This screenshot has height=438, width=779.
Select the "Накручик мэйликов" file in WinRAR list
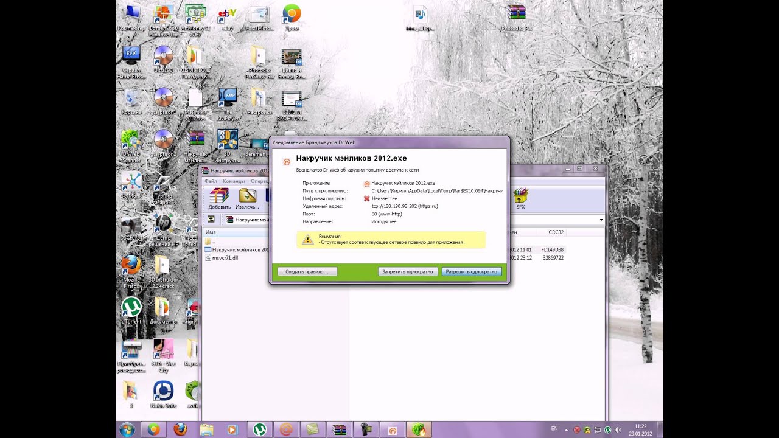237,250
